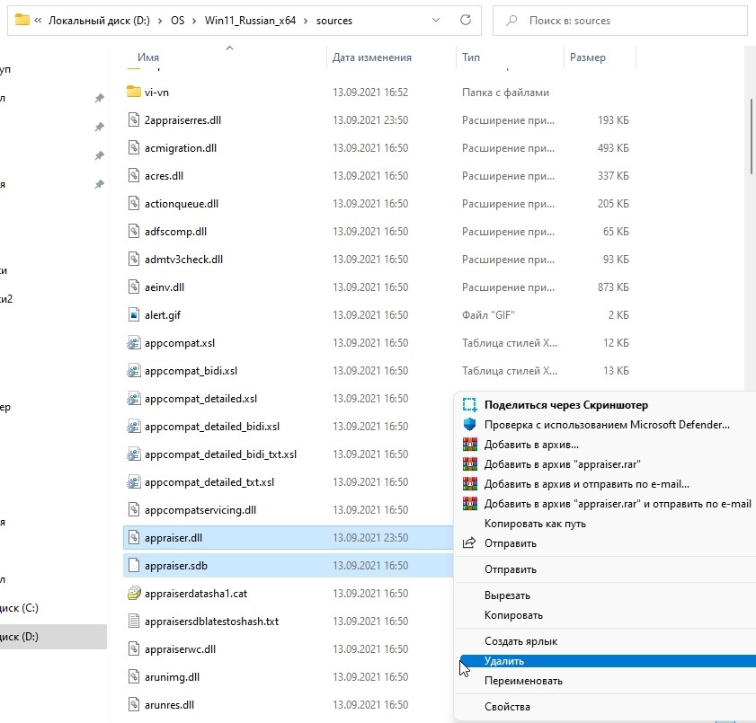Click the appcompat.xsl stylesheet icon
The height and width of the screenshot is (723, 756).
(134, 342)
